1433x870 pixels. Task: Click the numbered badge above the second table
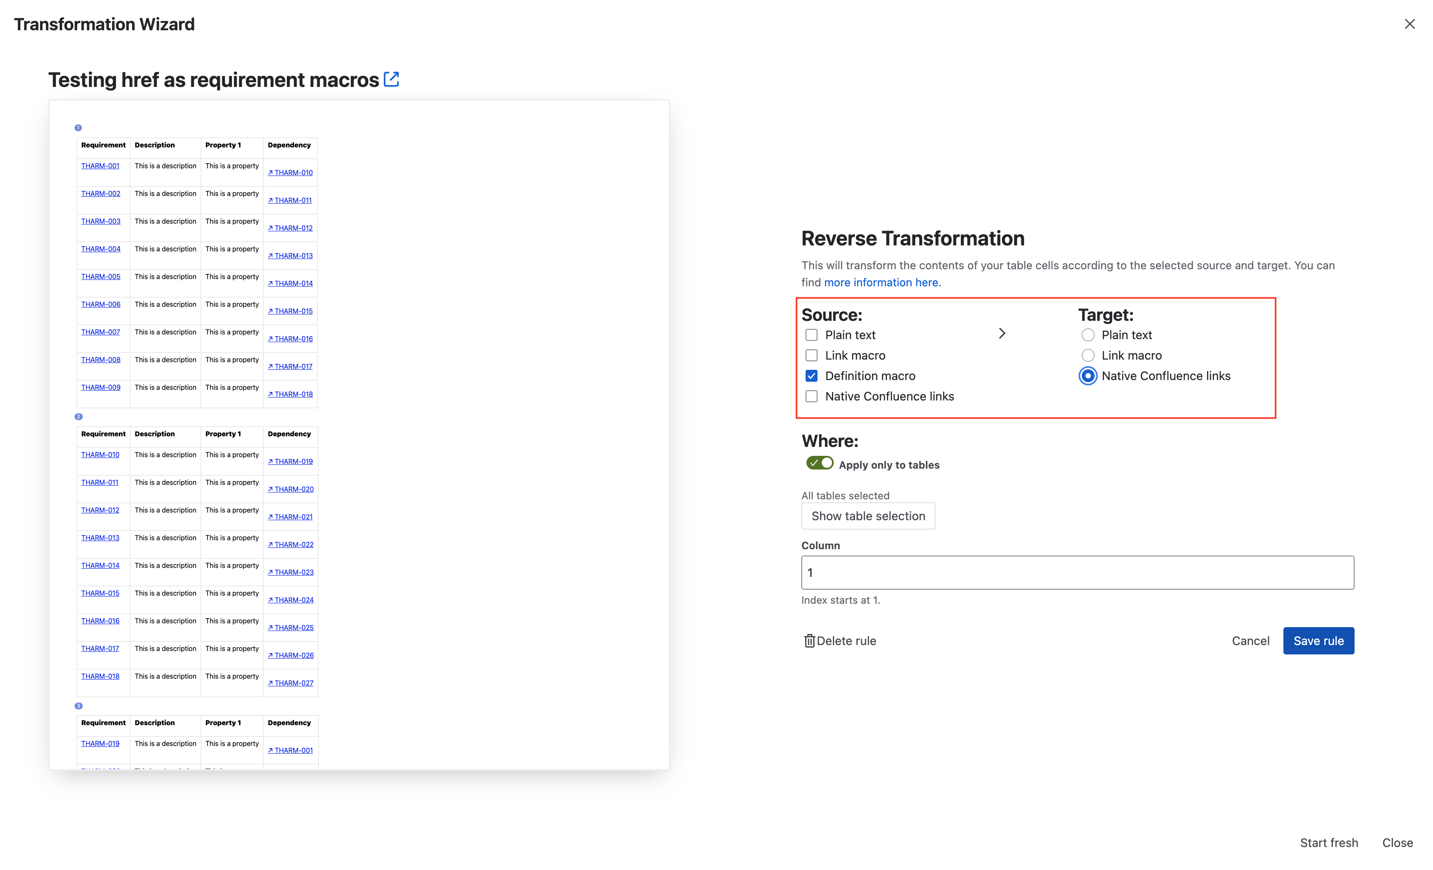point(78,416)
